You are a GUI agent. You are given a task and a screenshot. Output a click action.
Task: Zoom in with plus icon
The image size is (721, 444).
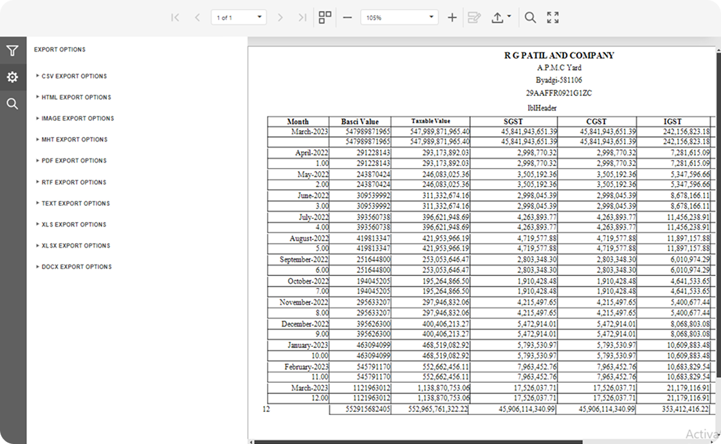[x=452, y=17]
